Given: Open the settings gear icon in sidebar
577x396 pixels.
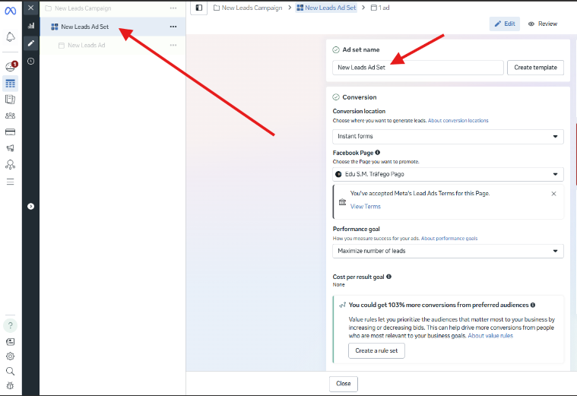Looking at the screenshot, I should click(x=11, y=356).
